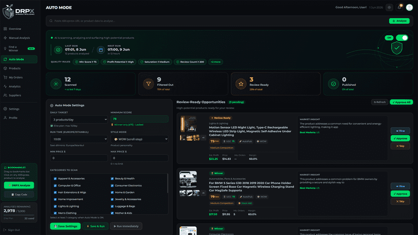Open the Daily Target dropdown

pyautogui.click(x=79, y=120)
